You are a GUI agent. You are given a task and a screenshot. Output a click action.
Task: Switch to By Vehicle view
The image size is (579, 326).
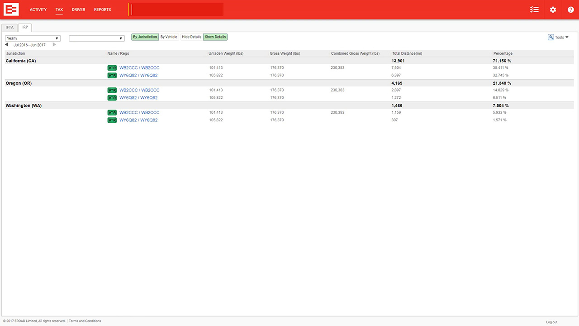(x=169, y=37)
